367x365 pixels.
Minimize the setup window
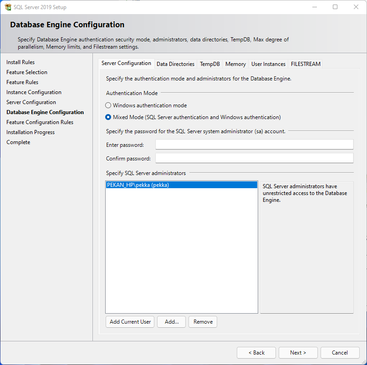tap(315, 7)
